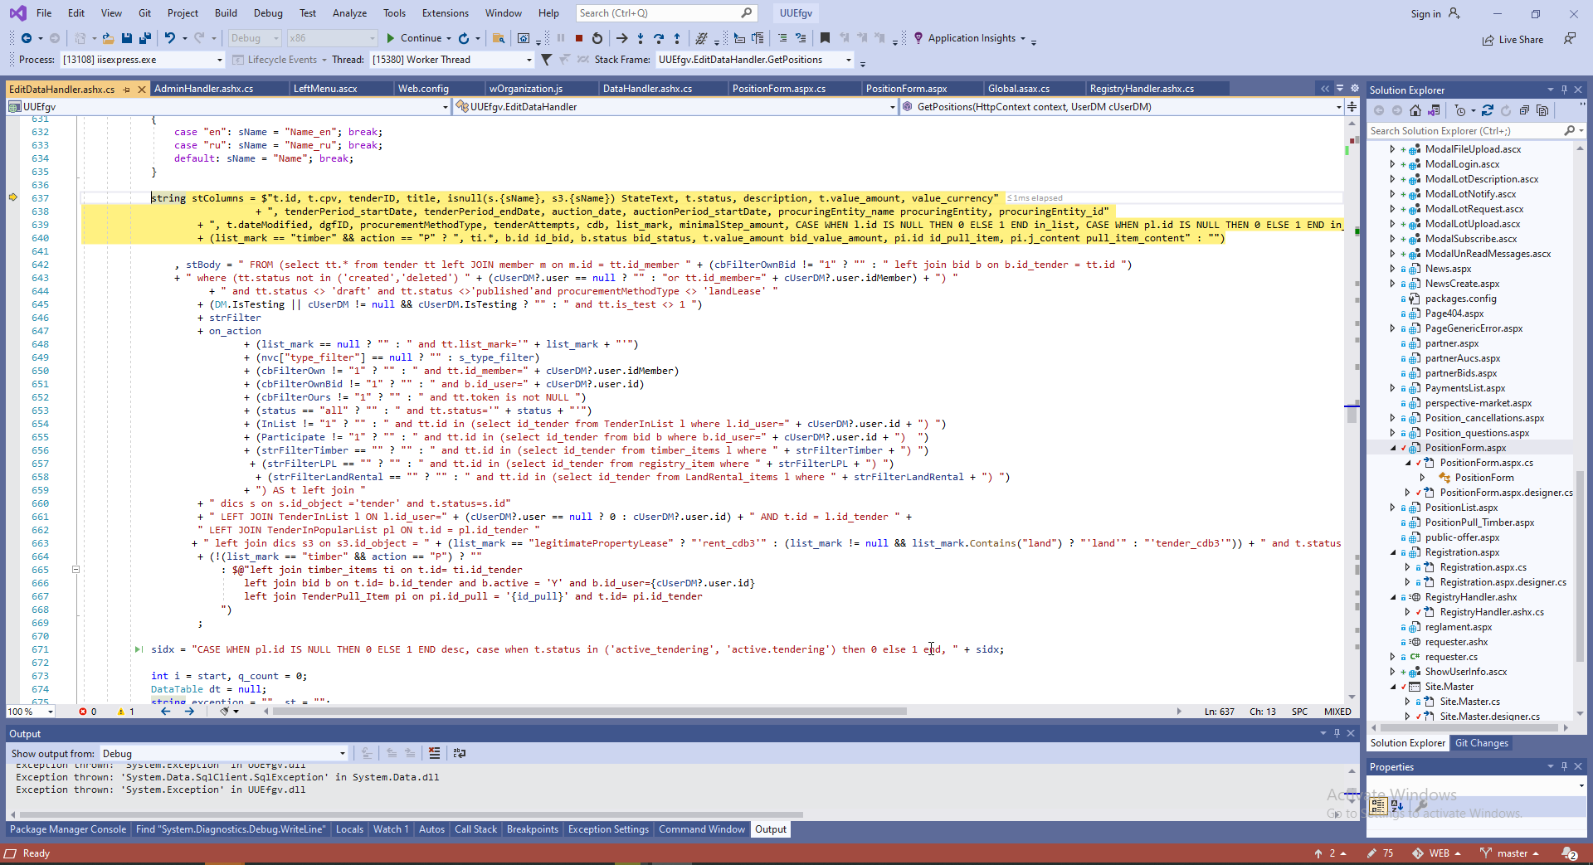Click the Navigate Backward icon

(27, 38)
